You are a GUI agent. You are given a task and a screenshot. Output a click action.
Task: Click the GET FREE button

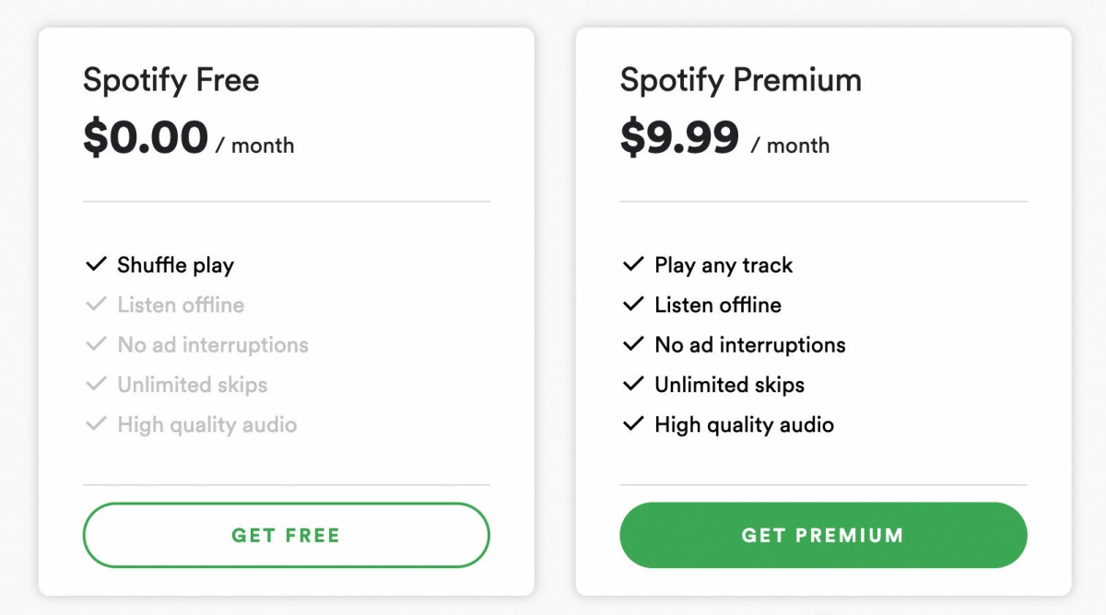pos(286,535)
